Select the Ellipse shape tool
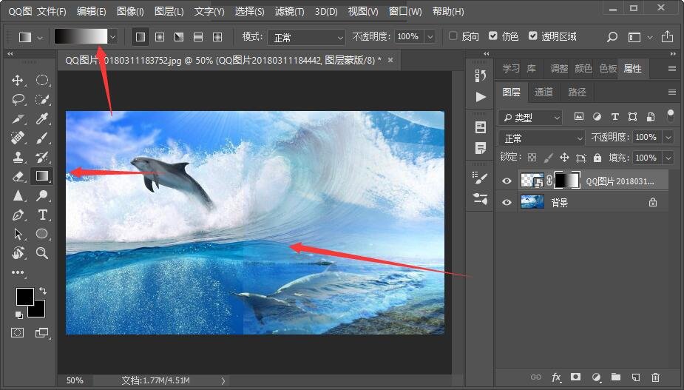Image resolution: width=684 pixels, height=390 pixels. tap(42, 234)
